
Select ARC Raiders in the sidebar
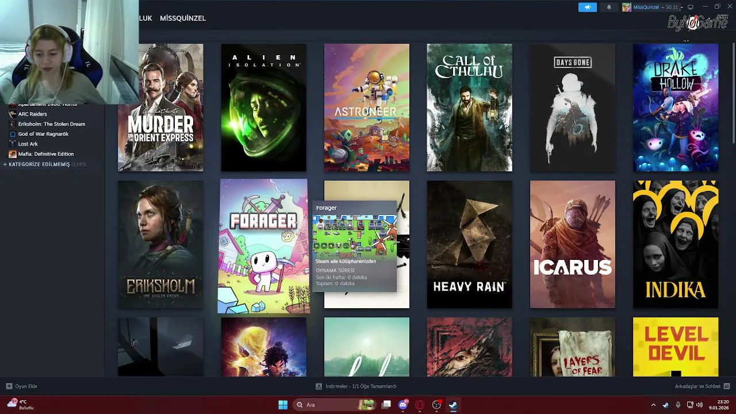tap(32, 114)
